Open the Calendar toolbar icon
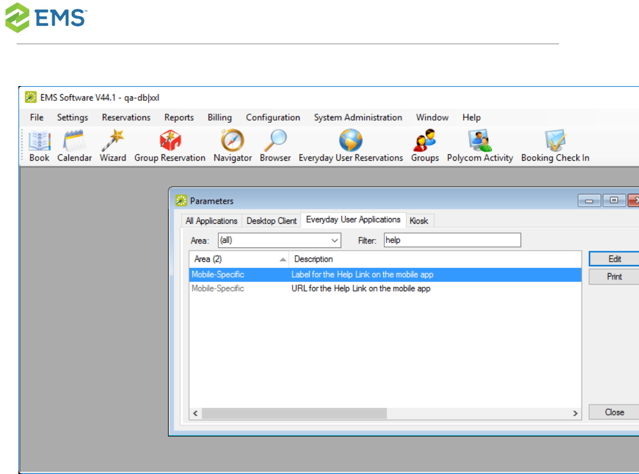 point(75,146)
